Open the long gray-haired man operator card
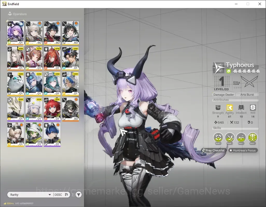The height and width of the screenshot is (207, 266). 16,58
